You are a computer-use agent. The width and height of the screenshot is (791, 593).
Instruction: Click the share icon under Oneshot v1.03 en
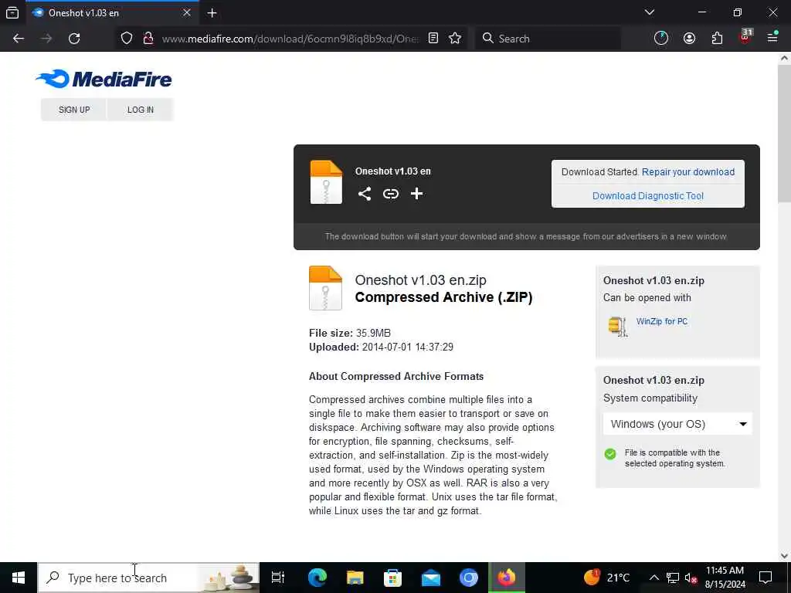pyautogui.click(x=365, y=194)
